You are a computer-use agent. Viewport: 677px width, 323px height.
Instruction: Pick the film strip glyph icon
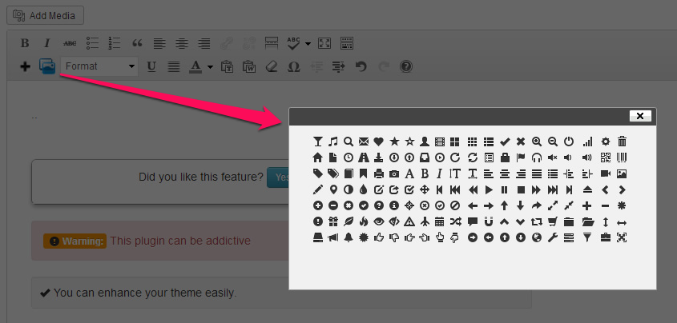(x=440, y=142)
